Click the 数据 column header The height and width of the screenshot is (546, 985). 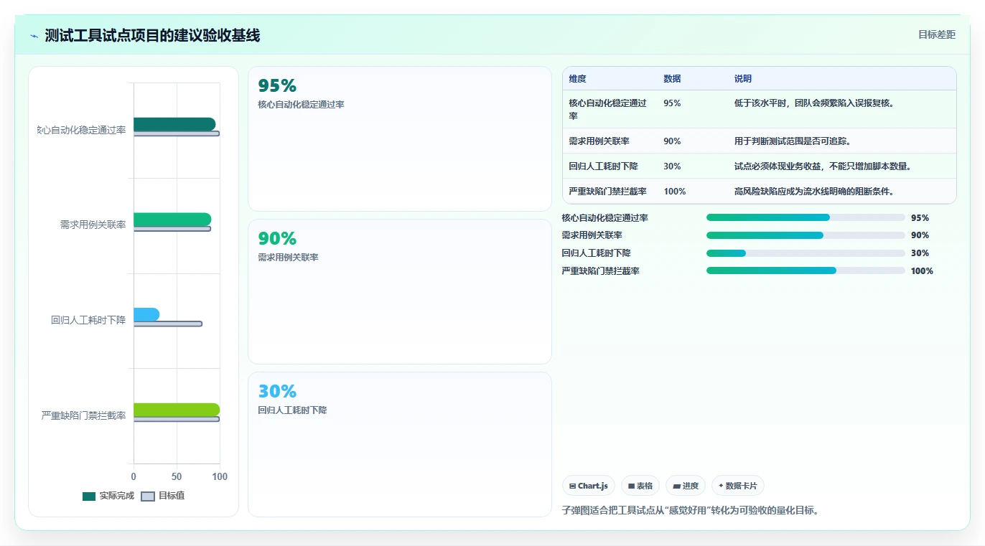pos(672,79)
